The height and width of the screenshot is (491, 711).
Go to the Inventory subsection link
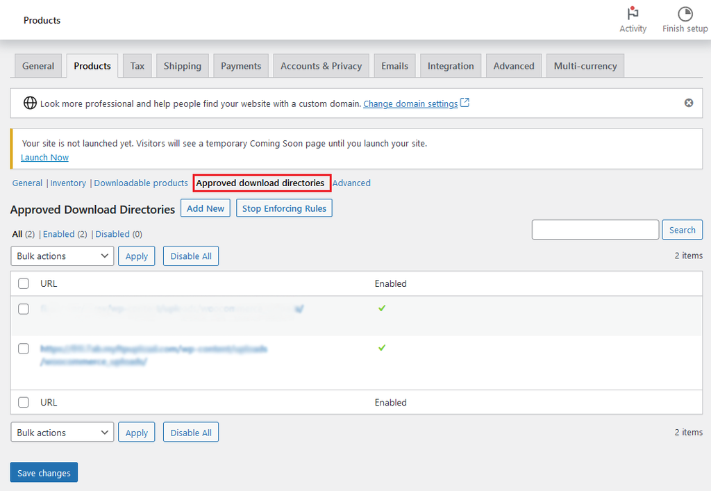[68, 183]
